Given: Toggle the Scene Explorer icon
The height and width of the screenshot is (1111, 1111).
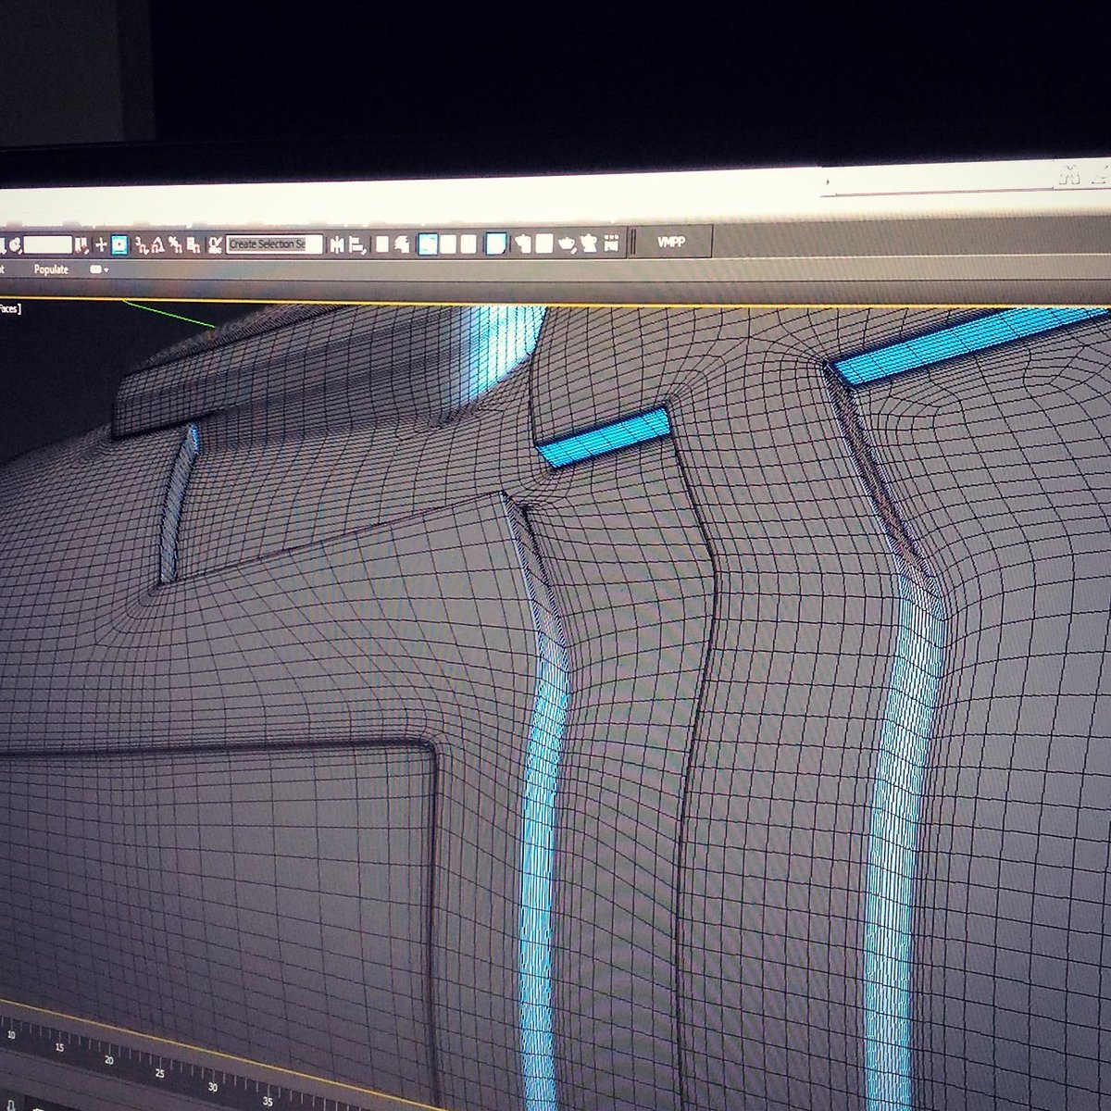Looking at the screenshot, I should pyautogui.click(x=382, y=244).
